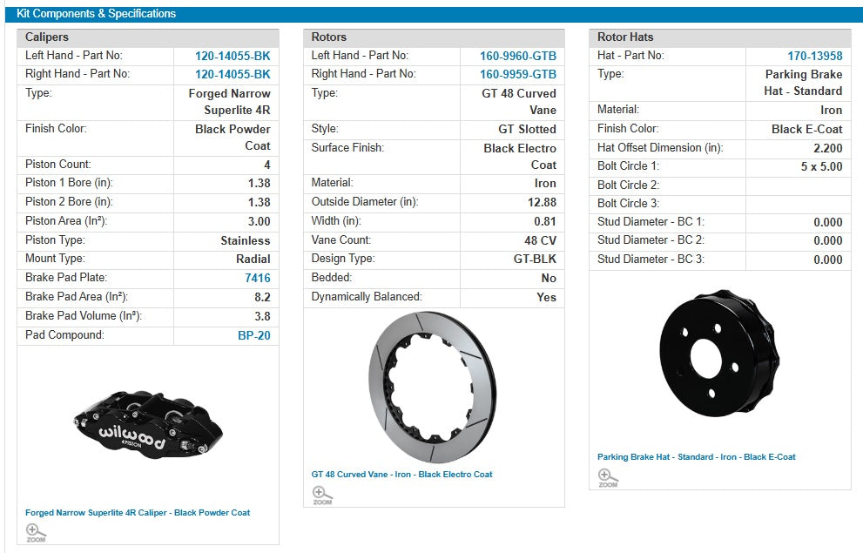Open brake pad plate 7416 link

(x=257, y=278)
